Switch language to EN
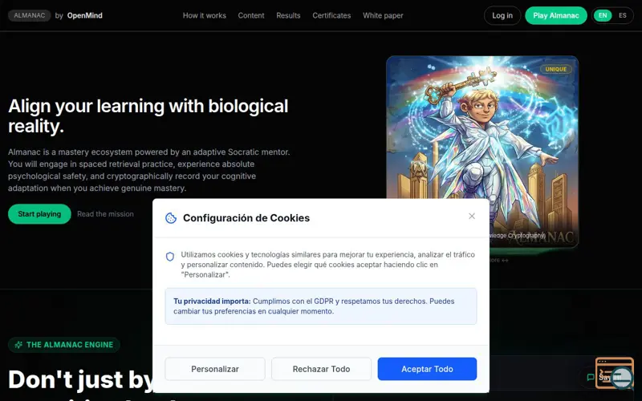The image size is (642, 401). coord(603,15)
